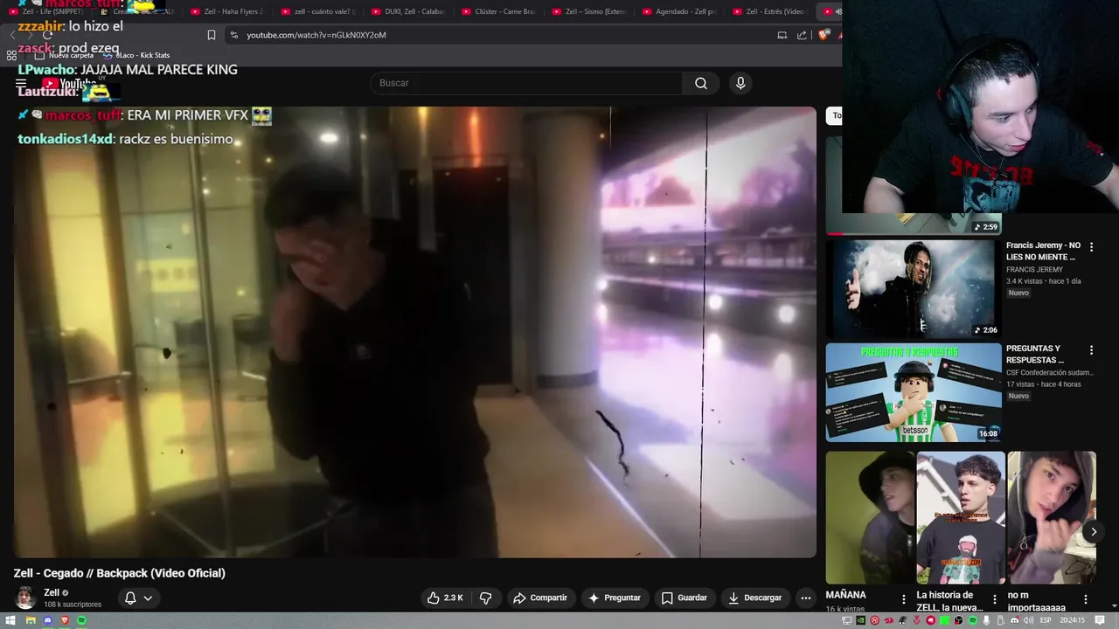Switch to the DUKI, Zell - Calabas tab
Viewport: 1119px width, 629px height.
click(x=408, y=11)
